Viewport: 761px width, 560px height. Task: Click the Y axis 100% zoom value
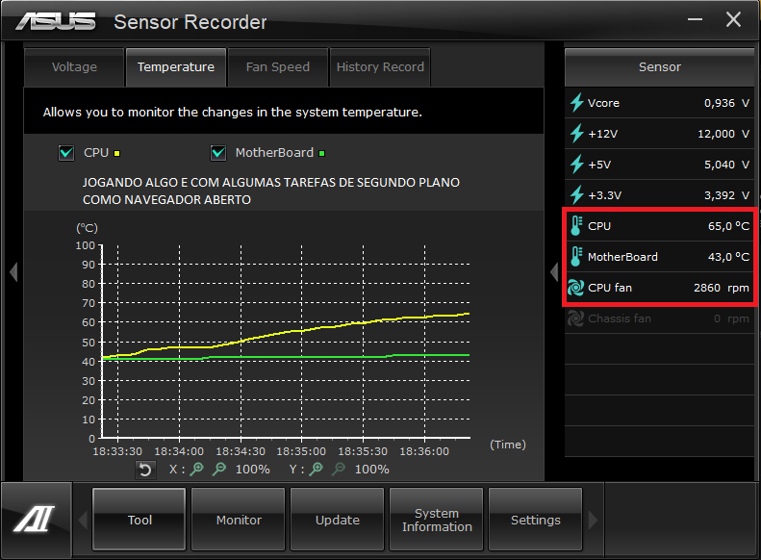[x=371, y=470]
